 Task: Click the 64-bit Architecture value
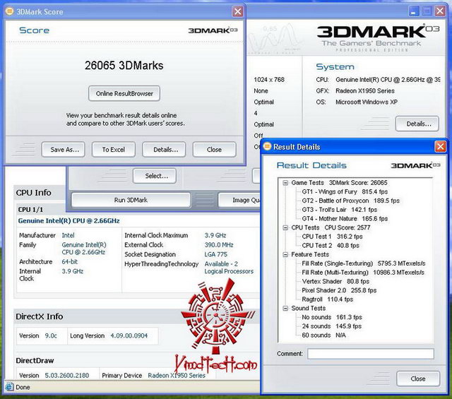69,261
